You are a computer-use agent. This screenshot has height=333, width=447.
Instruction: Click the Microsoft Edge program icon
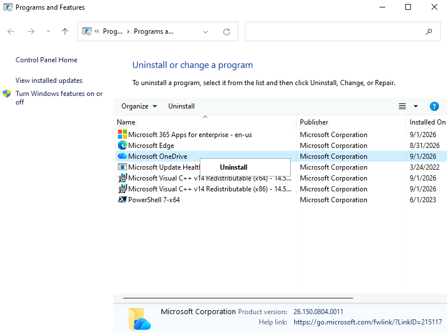pyautogui.click(x=122, y=145)
